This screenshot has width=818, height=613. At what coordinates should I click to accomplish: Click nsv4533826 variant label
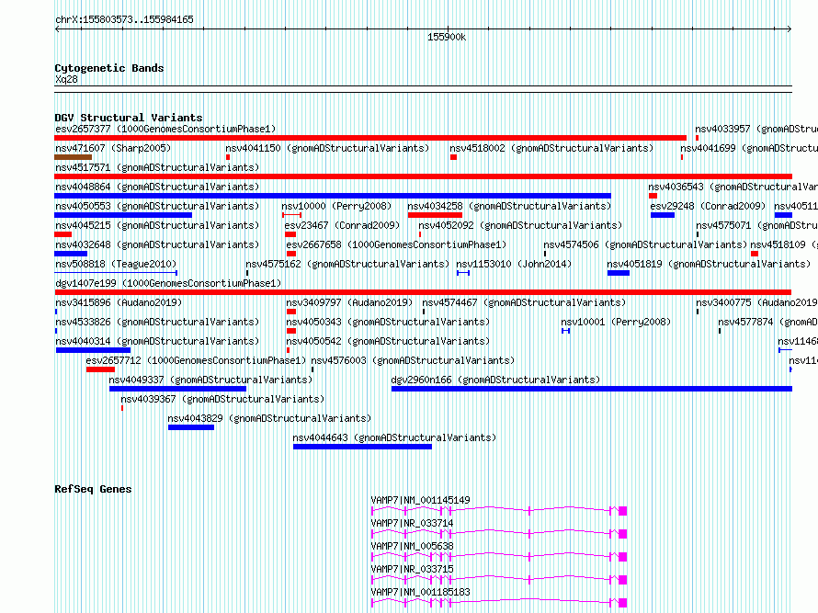(157, 322)
